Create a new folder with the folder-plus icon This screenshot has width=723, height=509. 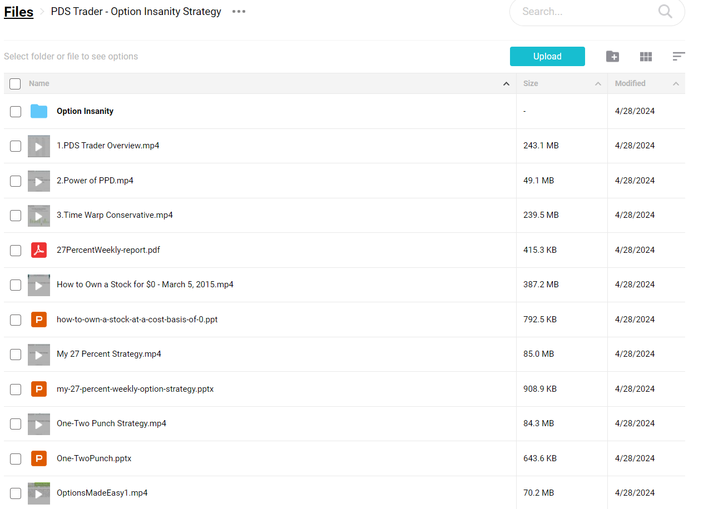[x=612, y=56]
